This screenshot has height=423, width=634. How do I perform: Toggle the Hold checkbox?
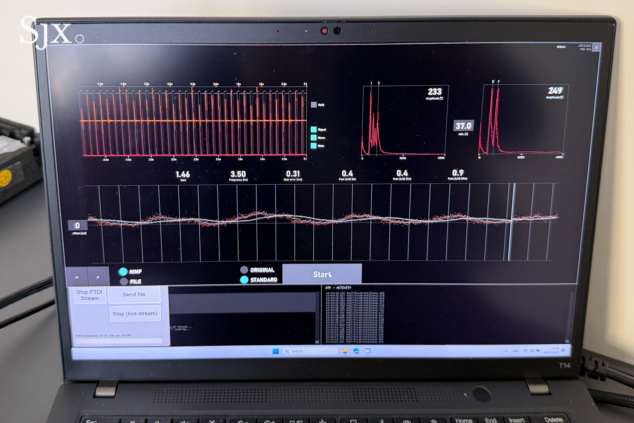(x=314, y=105)
